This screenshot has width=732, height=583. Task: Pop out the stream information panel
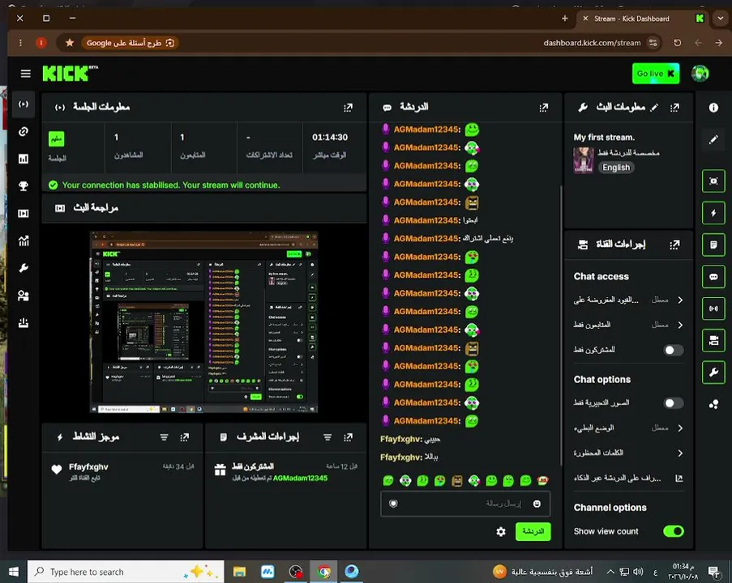coord(674,108)
